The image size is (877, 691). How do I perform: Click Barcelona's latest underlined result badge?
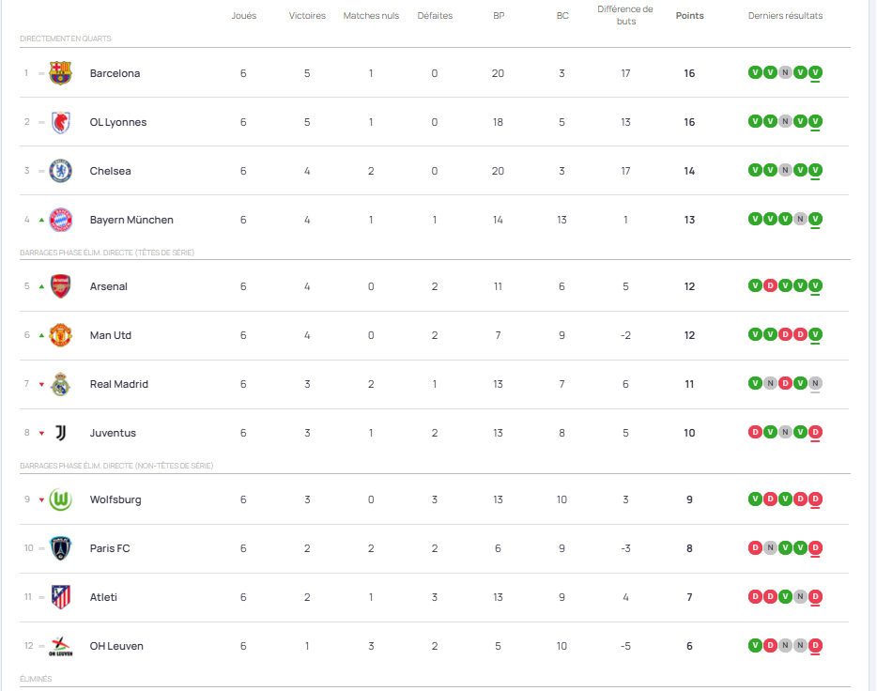(815, 73)
